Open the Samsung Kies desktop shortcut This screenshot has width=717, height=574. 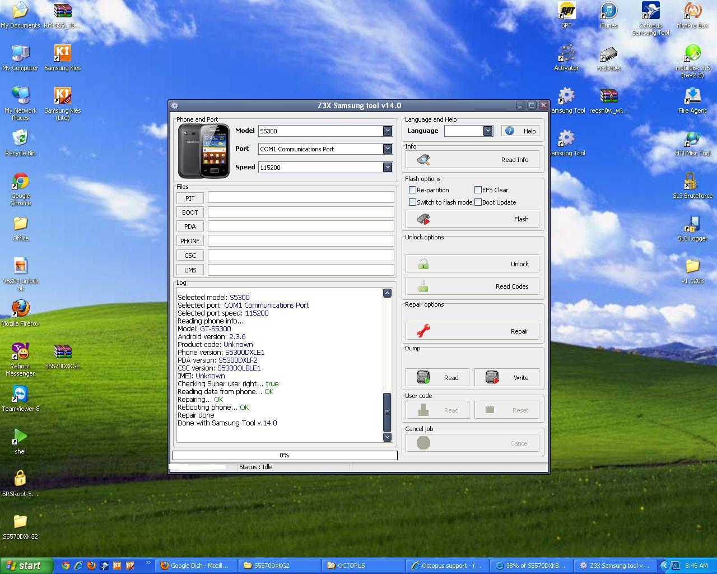click(62, 57)
